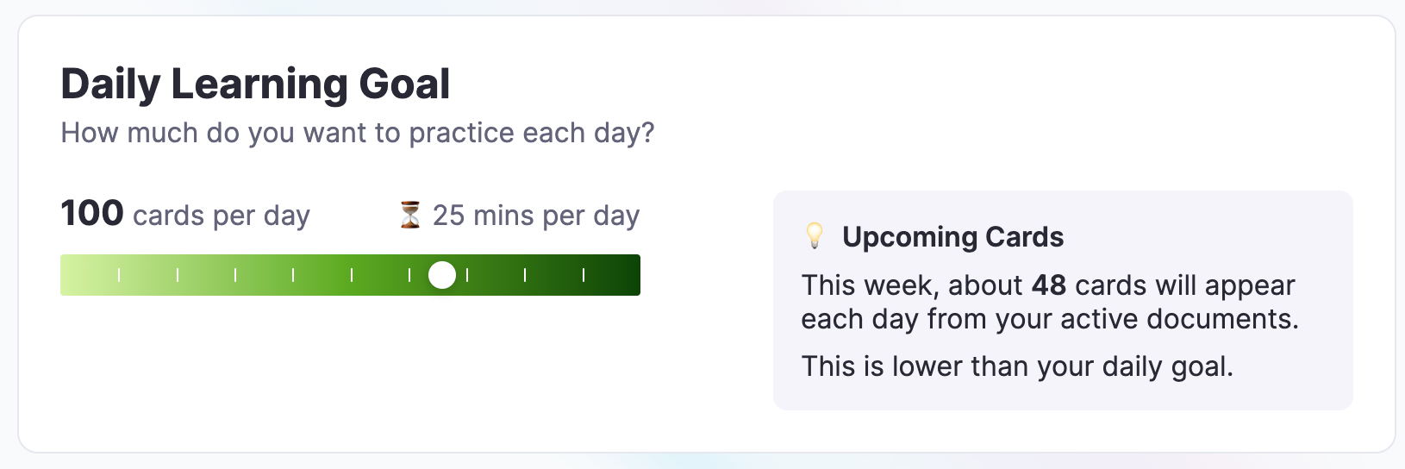The width and height of the screenshot is (1405, 469).
Task: Click the "Daily Learning Goal" heading
Action: point(255,84)
